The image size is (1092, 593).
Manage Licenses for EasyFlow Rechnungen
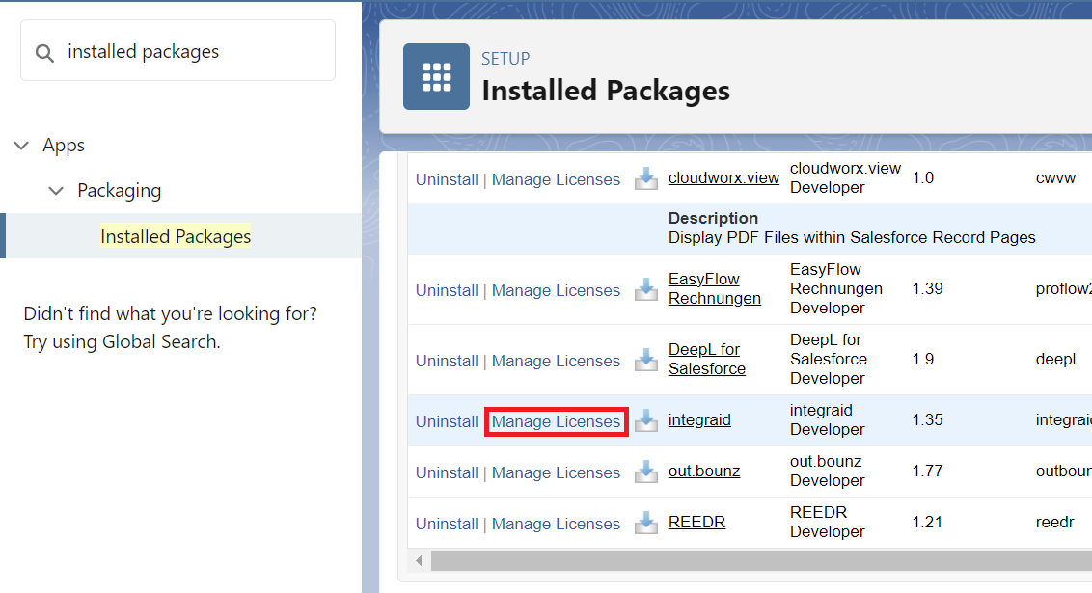coord(556,290)
